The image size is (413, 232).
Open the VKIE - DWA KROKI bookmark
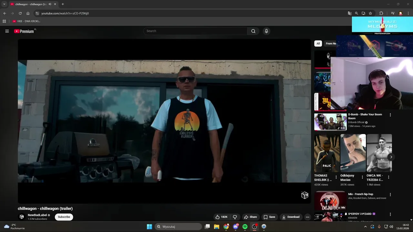pyautogui.click(x=26, y=21)
